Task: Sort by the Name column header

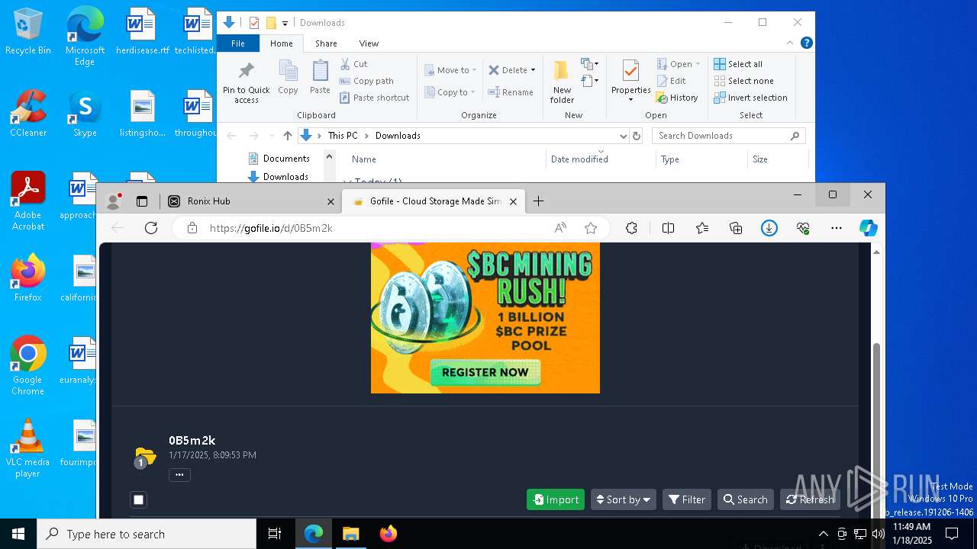Action: click(x=364, y=159)
